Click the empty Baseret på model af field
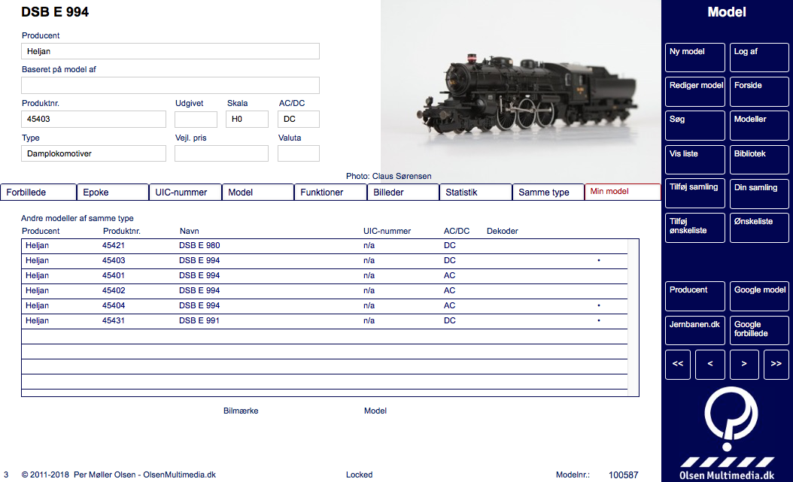The width and height of the screenshot is (793, 482). coord(171,86)
